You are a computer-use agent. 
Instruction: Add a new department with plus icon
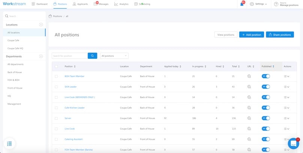point(41,56)
